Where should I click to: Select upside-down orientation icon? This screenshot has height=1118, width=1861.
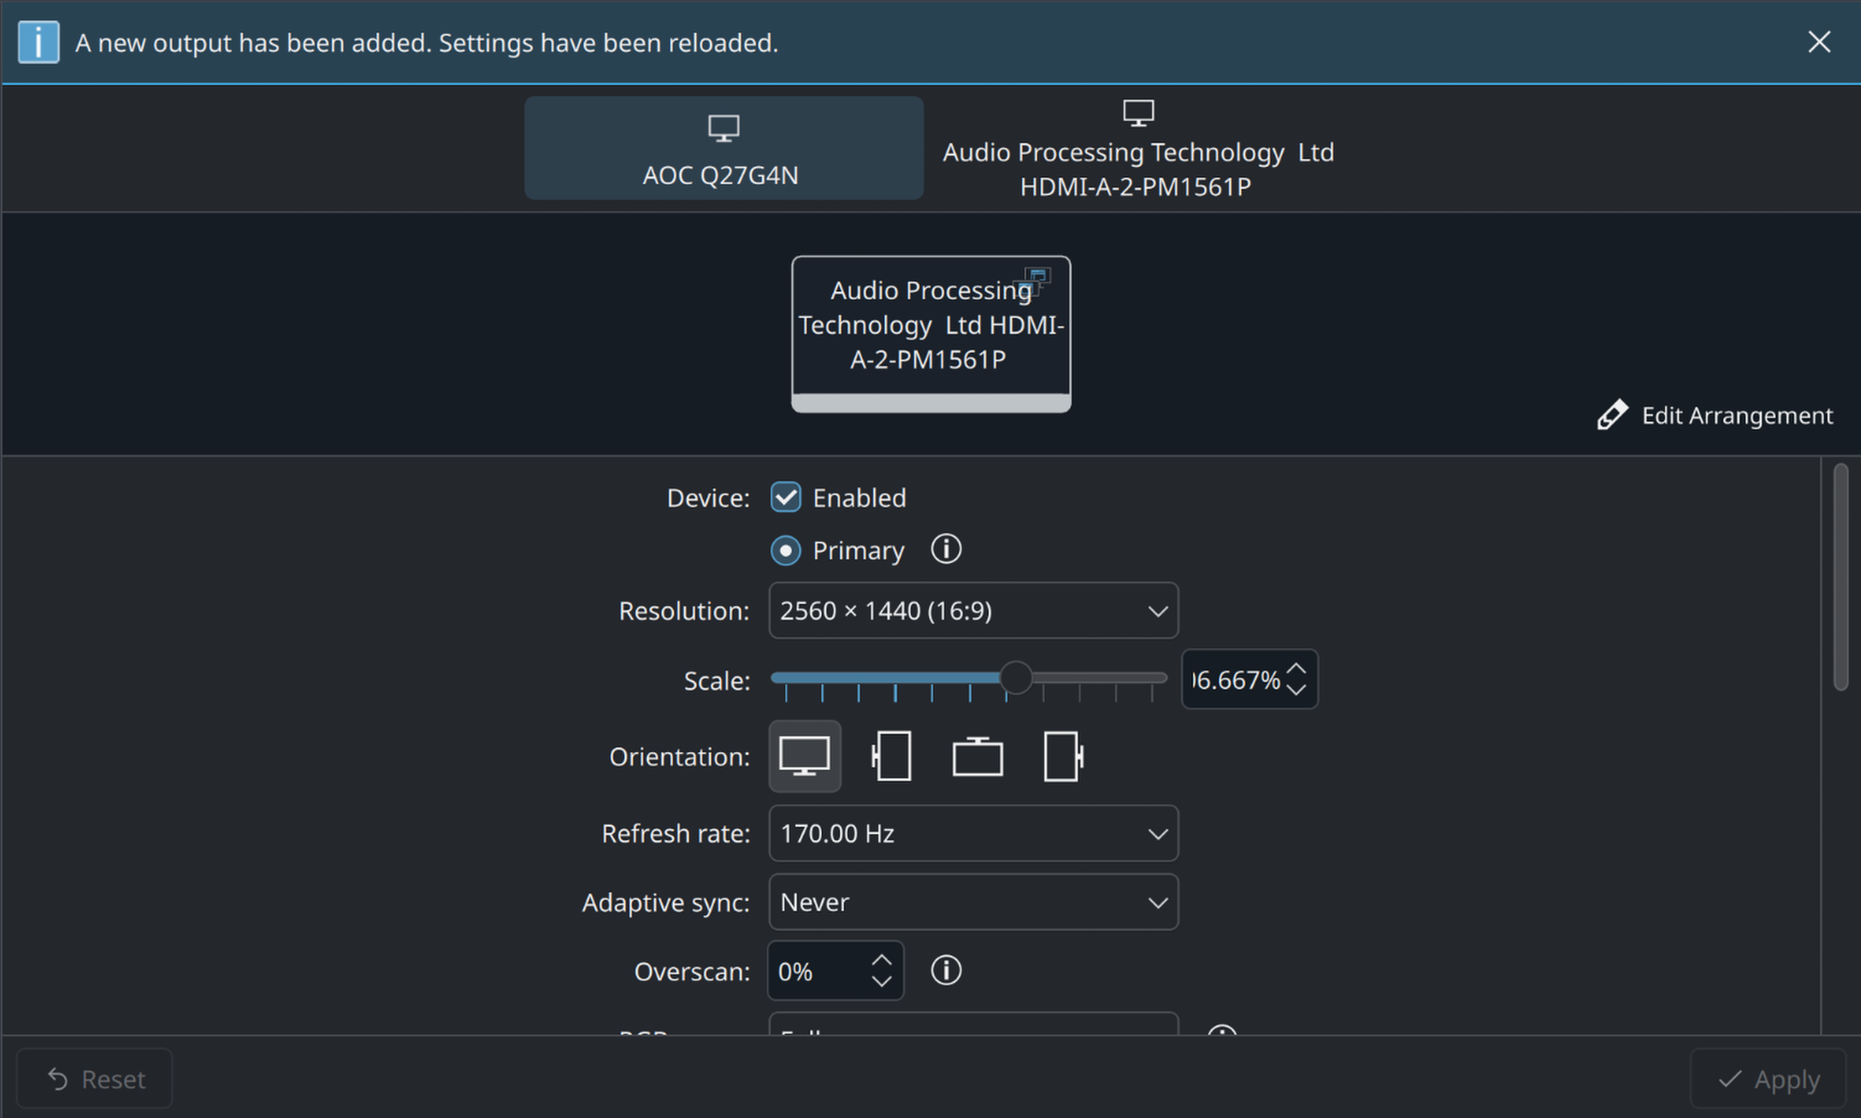click(977, 756)
